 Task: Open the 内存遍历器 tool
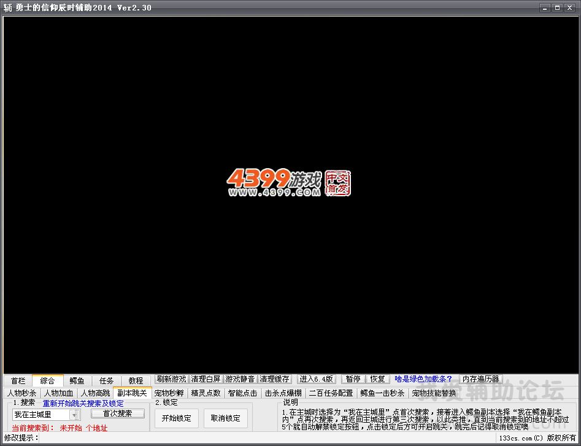pyautogui.click(x=481, y=379)
